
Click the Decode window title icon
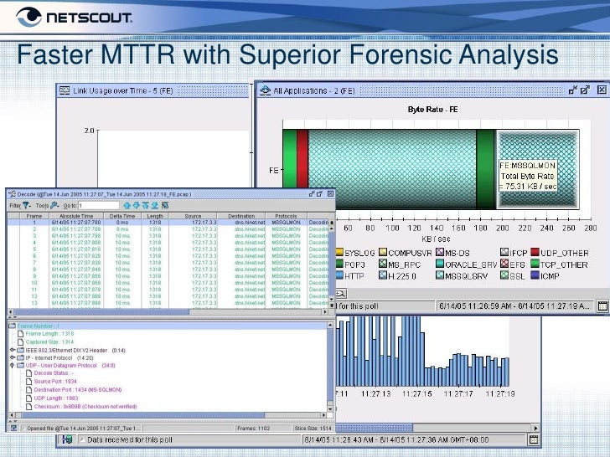[x=12, y=193]
